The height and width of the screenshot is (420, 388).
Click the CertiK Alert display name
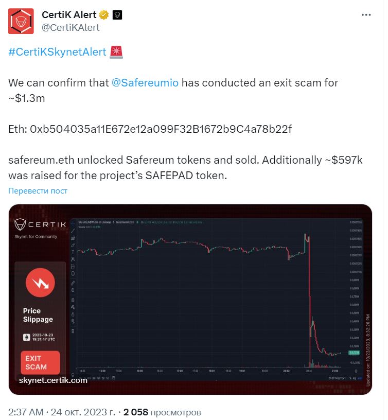coord(69,15)
